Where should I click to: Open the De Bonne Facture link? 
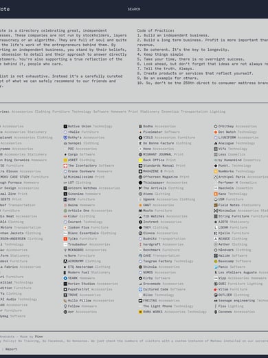click(158, 143)
